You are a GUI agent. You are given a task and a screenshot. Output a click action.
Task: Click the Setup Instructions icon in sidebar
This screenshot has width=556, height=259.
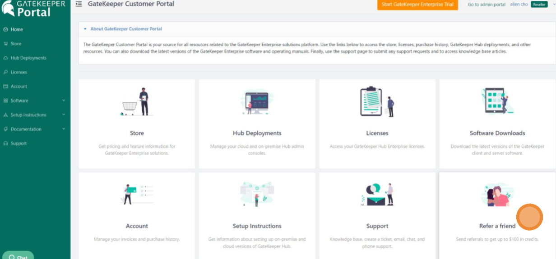(6, 115)
